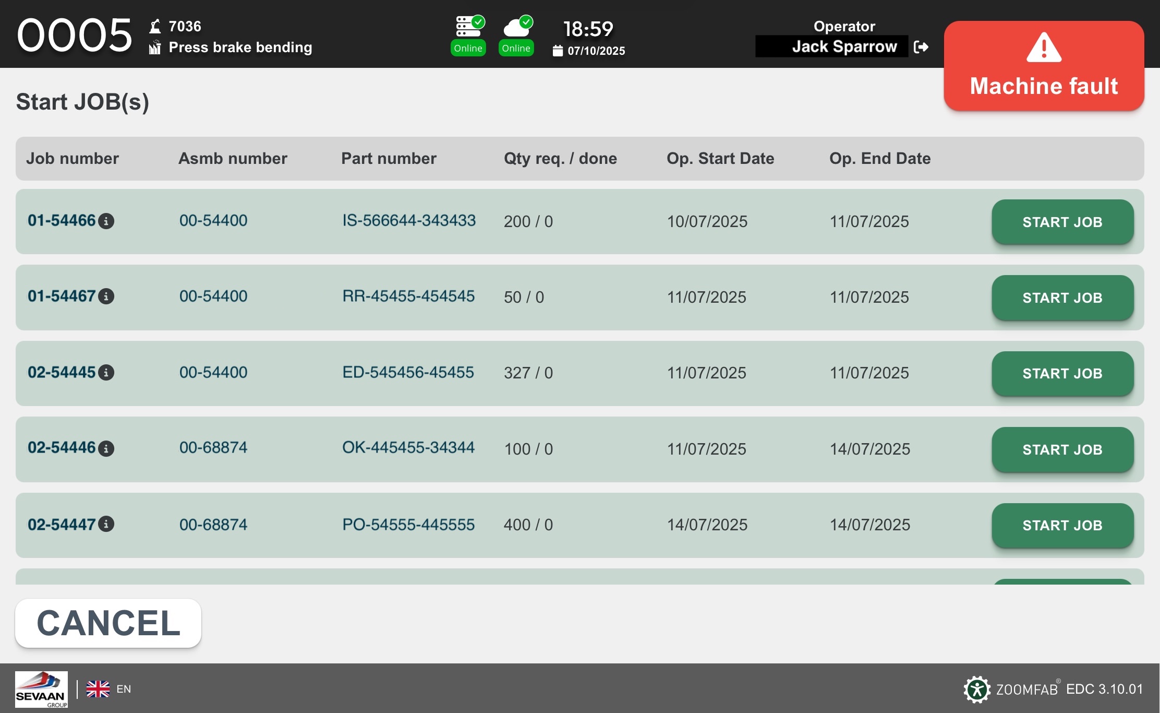The width and height of the screenshot is (1160, 713).
Task: Click the ZoomFab gear logo
Action: (x=976, y=690)
